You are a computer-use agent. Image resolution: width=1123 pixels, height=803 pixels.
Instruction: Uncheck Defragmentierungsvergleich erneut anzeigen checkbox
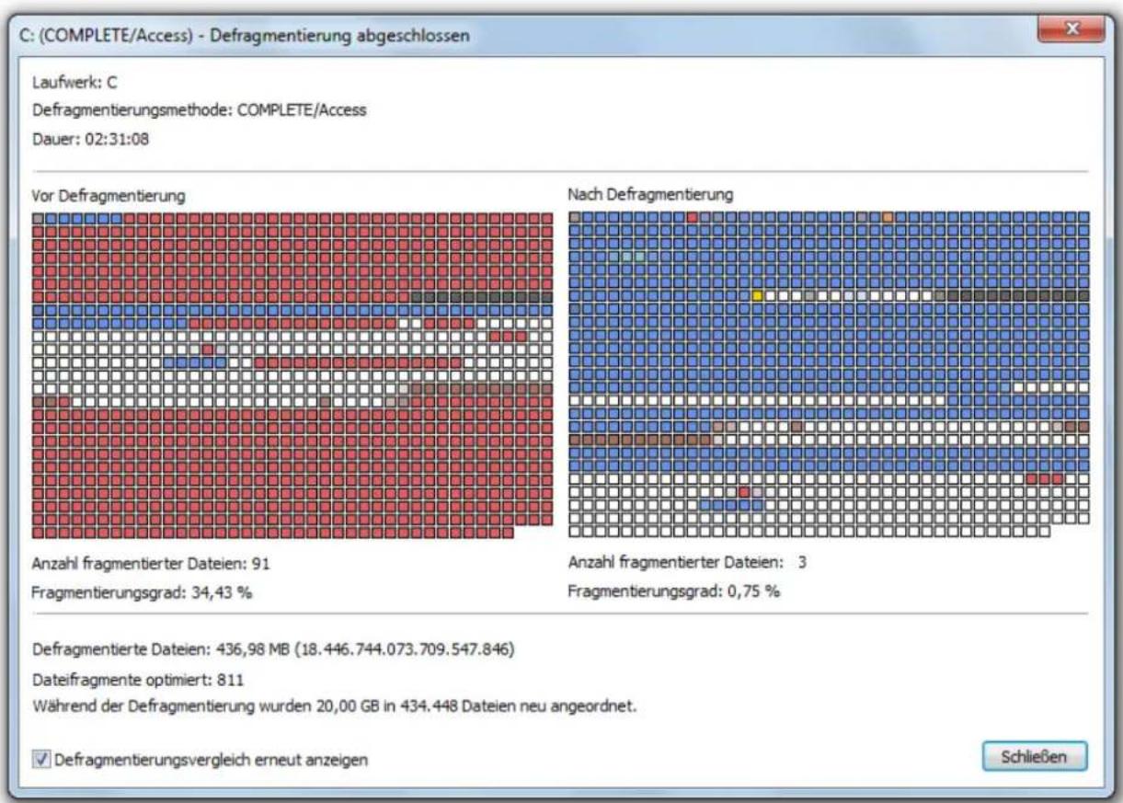pos(41,761)
